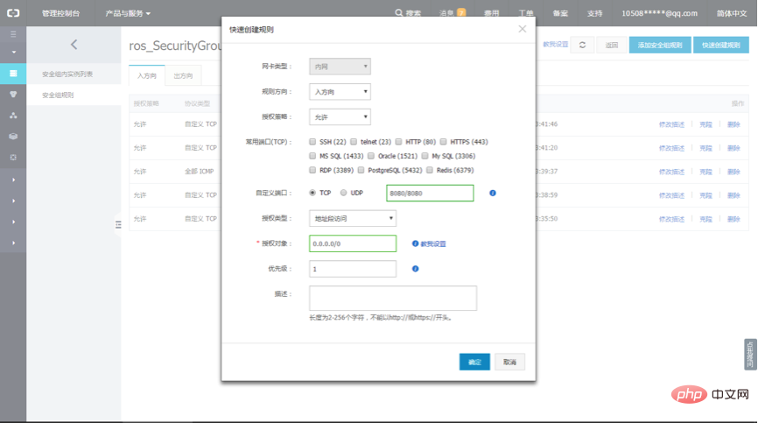Open the 授权类型 dropdown

click(353, 219)
